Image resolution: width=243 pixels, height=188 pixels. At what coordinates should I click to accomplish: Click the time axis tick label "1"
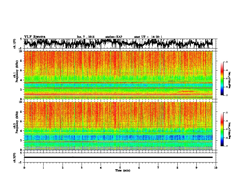[43, 168]
